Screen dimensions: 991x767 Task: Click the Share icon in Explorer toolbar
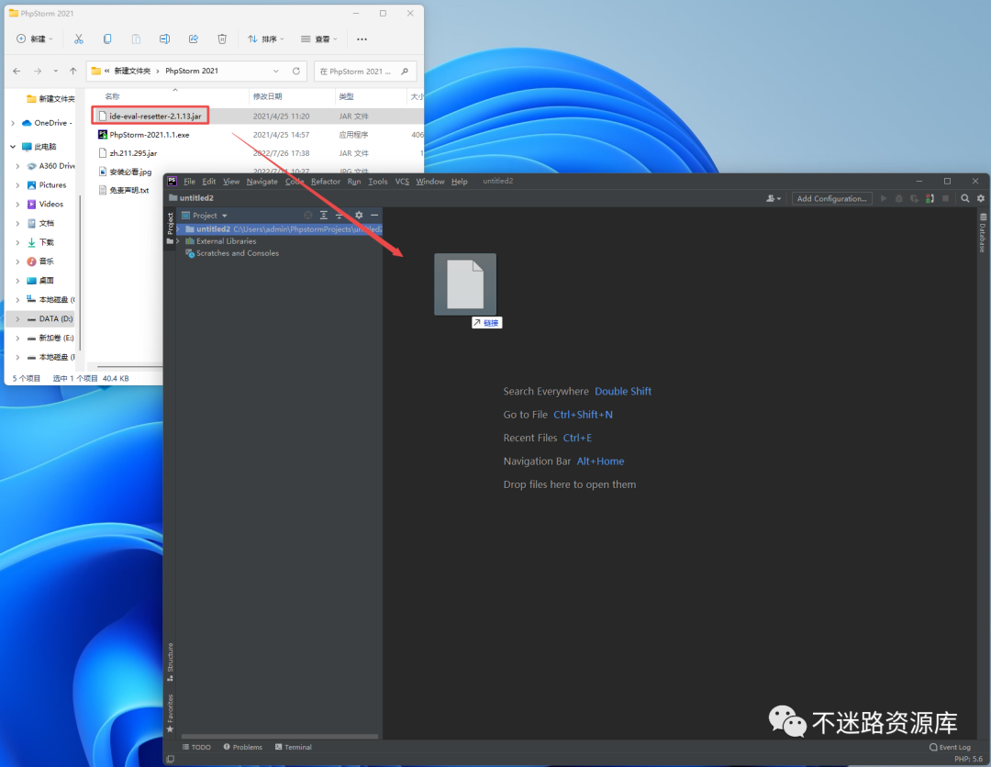pos(194,39)
